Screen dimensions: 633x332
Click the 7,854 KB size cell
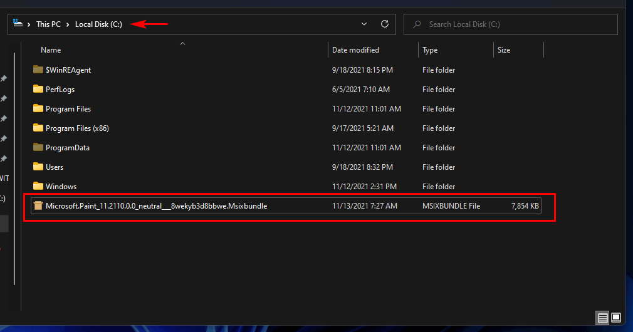coord(525,205)
